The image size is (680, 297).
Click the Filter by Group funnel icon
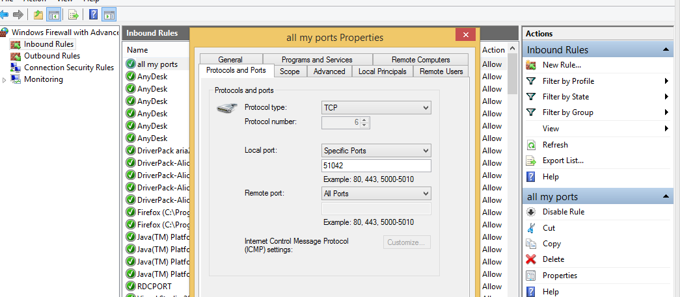(x=531, y=112)
